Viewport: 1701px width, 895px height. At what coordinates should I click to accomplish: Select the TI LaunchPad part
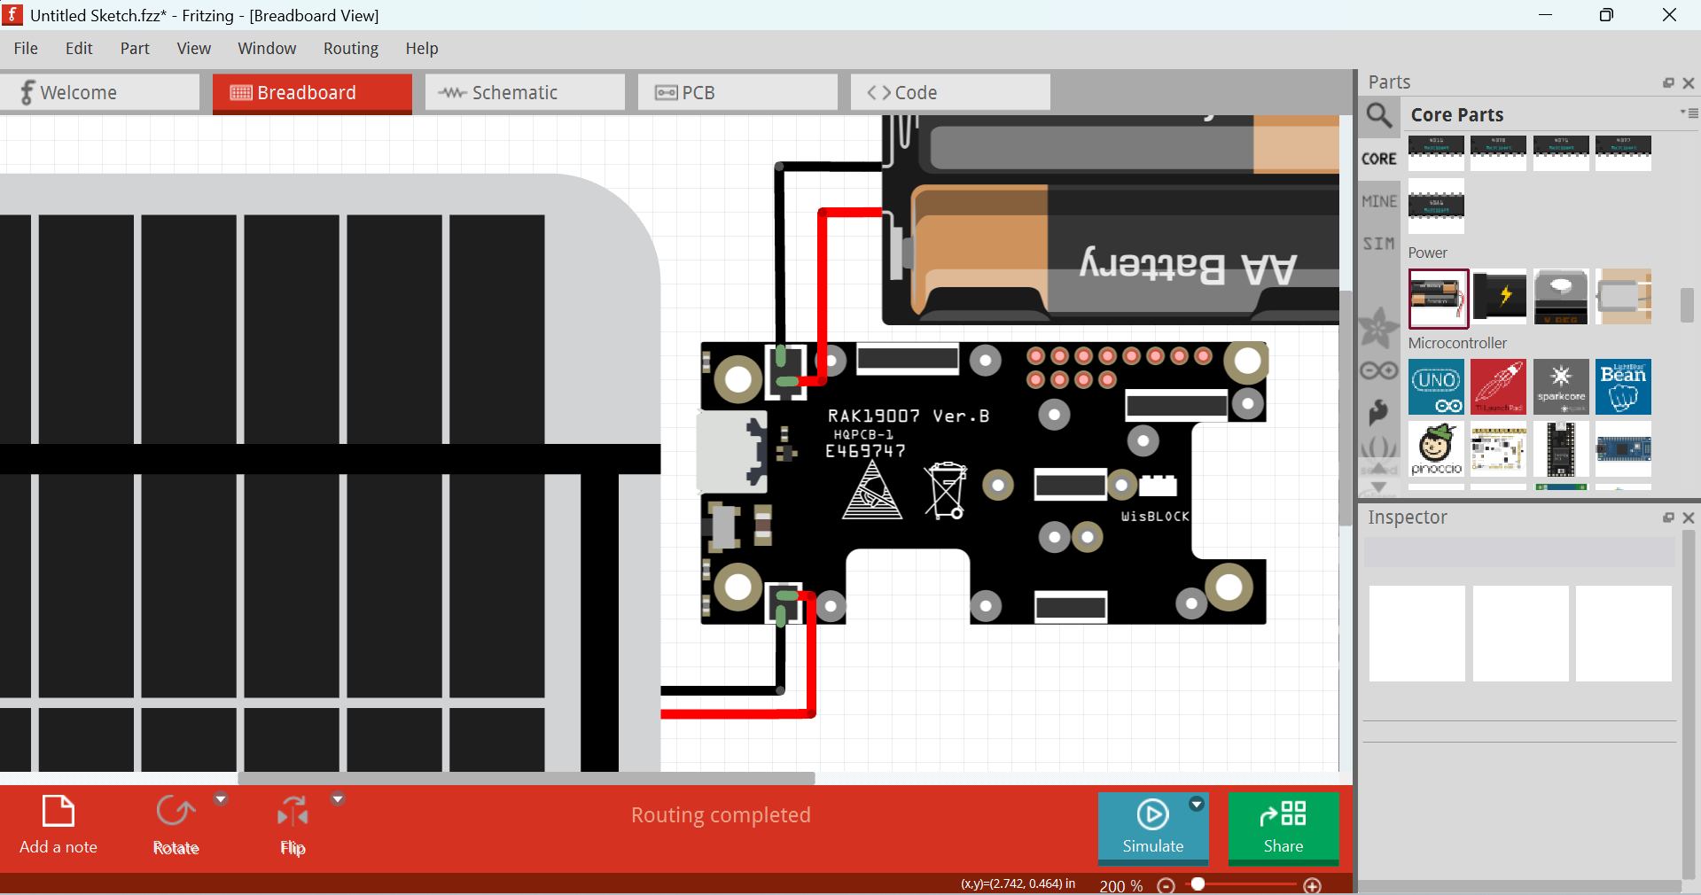[1498, 387]
